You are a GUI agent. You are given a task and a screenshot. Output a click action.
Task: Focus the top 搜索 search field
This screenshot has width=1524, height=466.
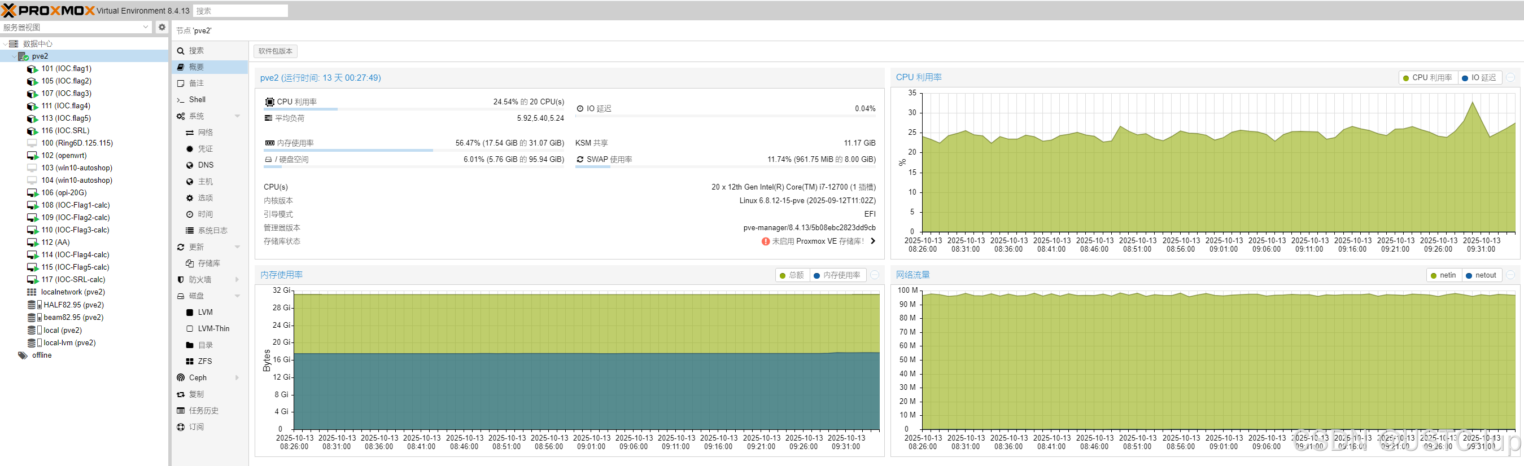[x=240, y=11]
